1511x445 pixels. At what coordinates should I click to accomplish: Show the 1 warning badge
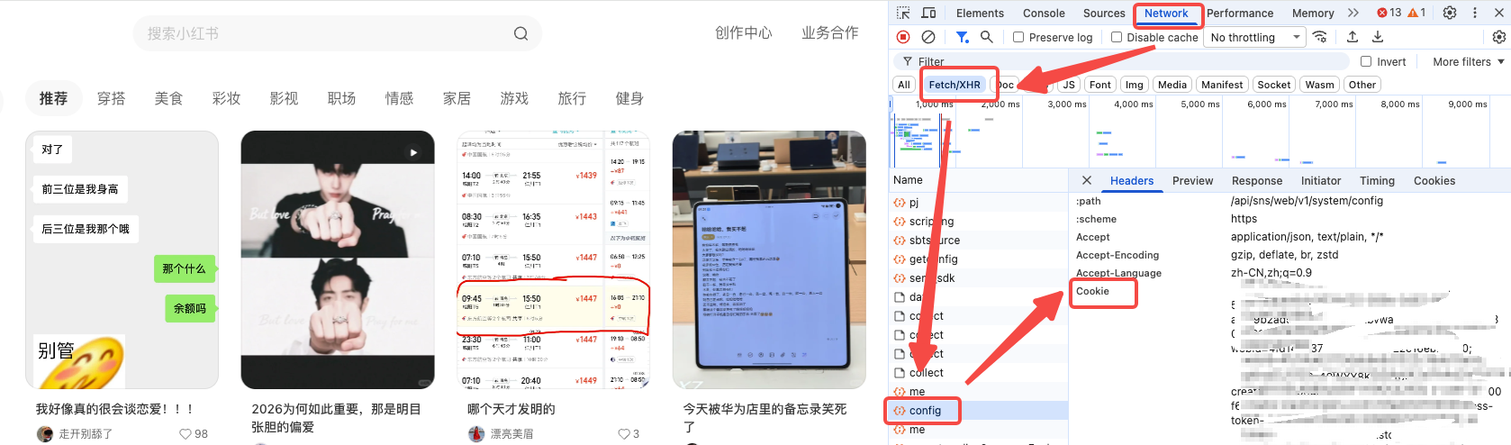pyautogui.click(x=1416, y=13)
